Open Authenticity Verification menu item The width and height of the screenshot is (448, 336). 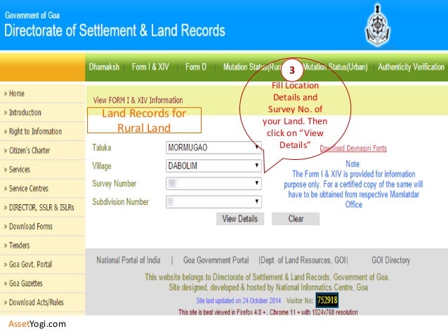tap(411, 67)
